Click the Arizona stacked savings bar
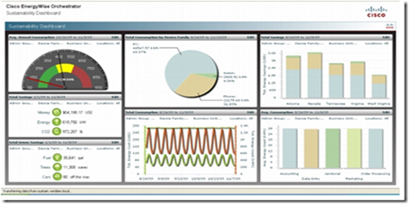 coord(293,77)
